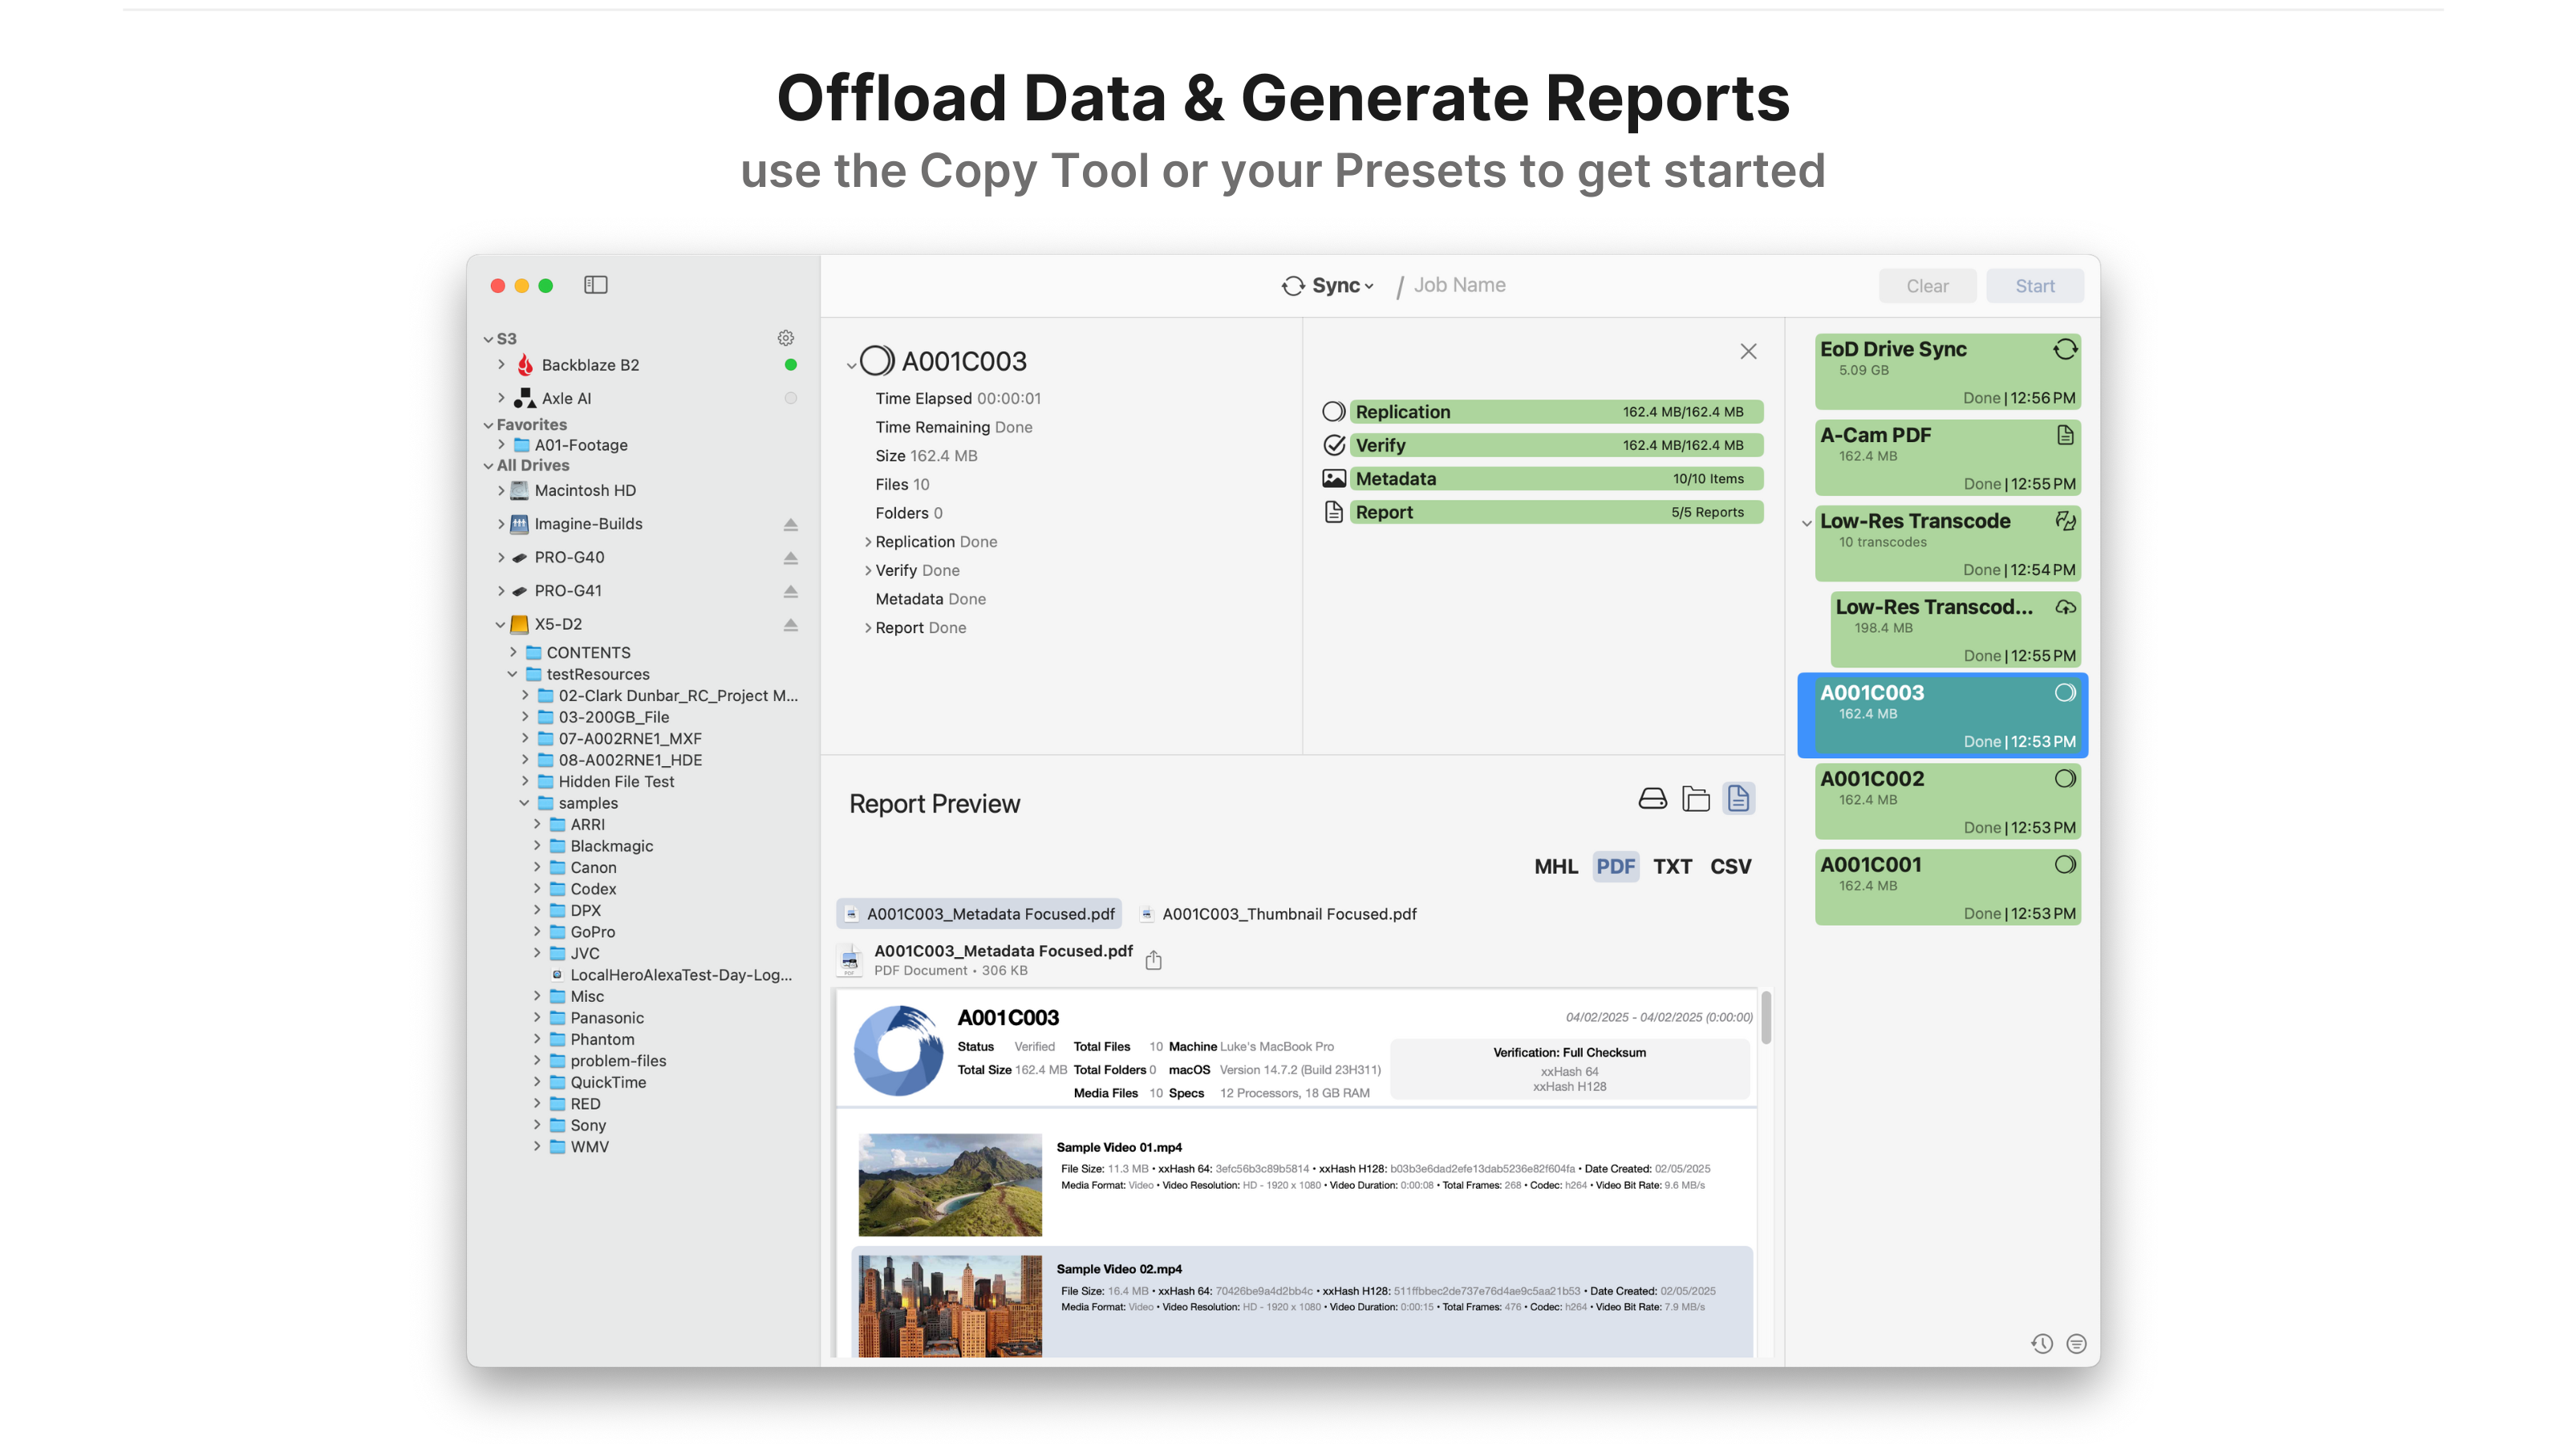
Task: Collapse the Favorites section
Action: coord(489,424)
